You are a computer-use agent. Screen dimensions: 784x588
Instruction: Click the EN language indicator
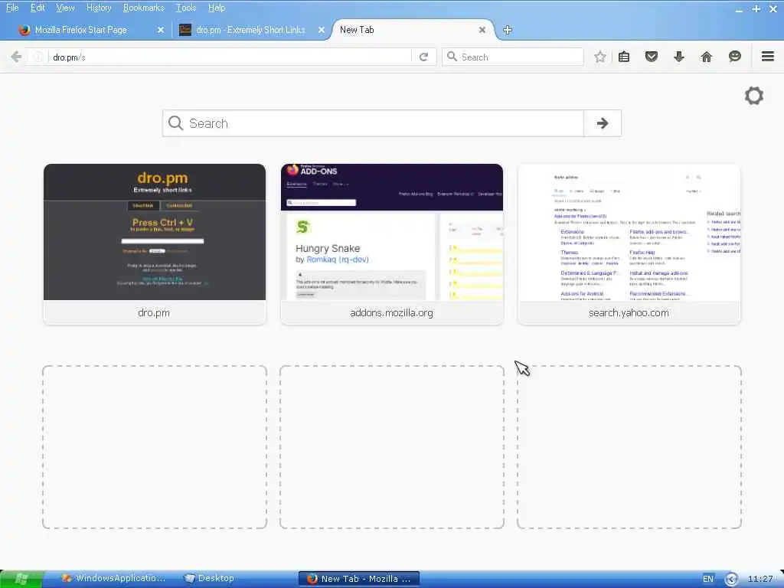[708, 579]
